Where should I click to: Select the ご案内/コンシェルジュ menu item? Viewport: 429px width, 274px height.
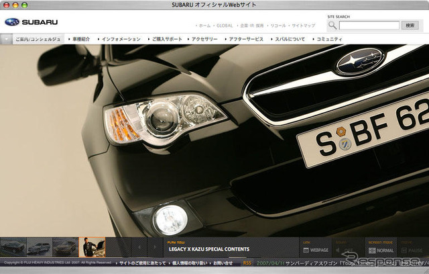pyautogui.click(x=38, y=39)
